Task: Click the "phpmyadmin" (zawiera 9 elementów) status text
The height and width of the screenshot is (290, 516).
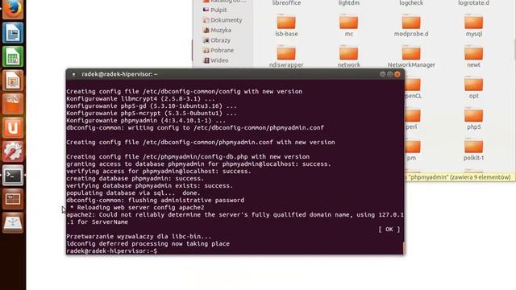Action: coord(459,177)
